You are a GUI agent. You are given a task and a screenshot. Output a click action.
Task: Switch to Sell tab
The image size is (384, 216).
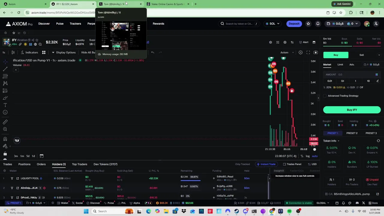pos(361,55)
